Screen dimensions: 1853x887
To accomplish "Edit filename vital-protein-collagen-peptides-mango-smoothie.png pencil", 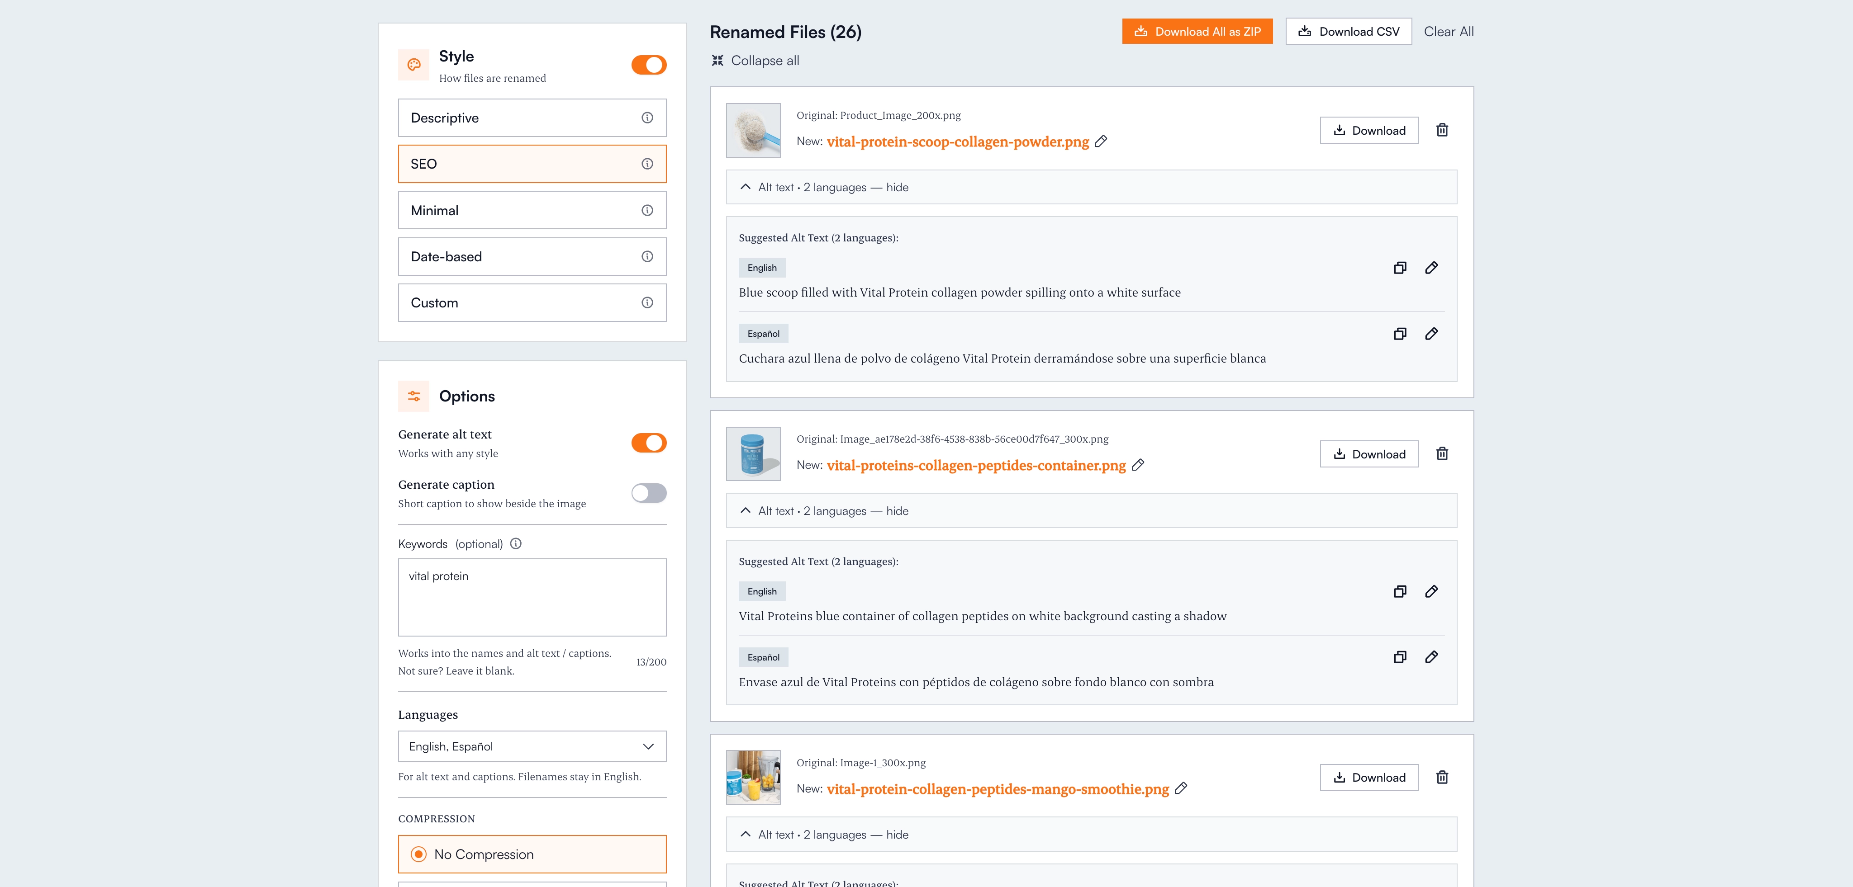I will tap(1180, 788).
